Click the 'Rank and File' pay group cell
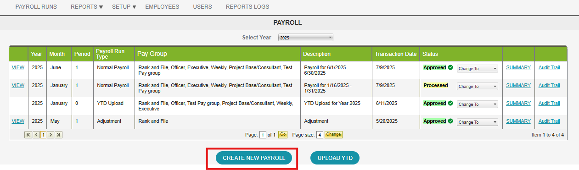Screen dimensions: 579x170 153,121
